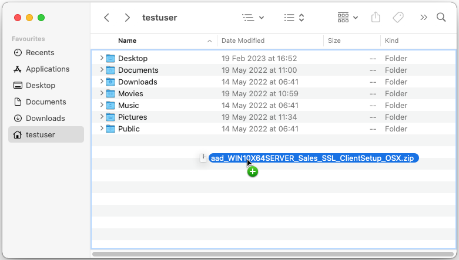This screenshot has width=459, height=260.
Task: Expand the Desktop folder disclosure triangle
Action: (102, 58)
